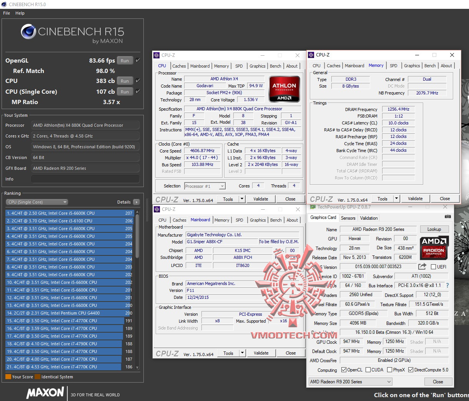469x401 pixels.
Task: Run the OpenGL benchmark
Action: click(125, 60)
